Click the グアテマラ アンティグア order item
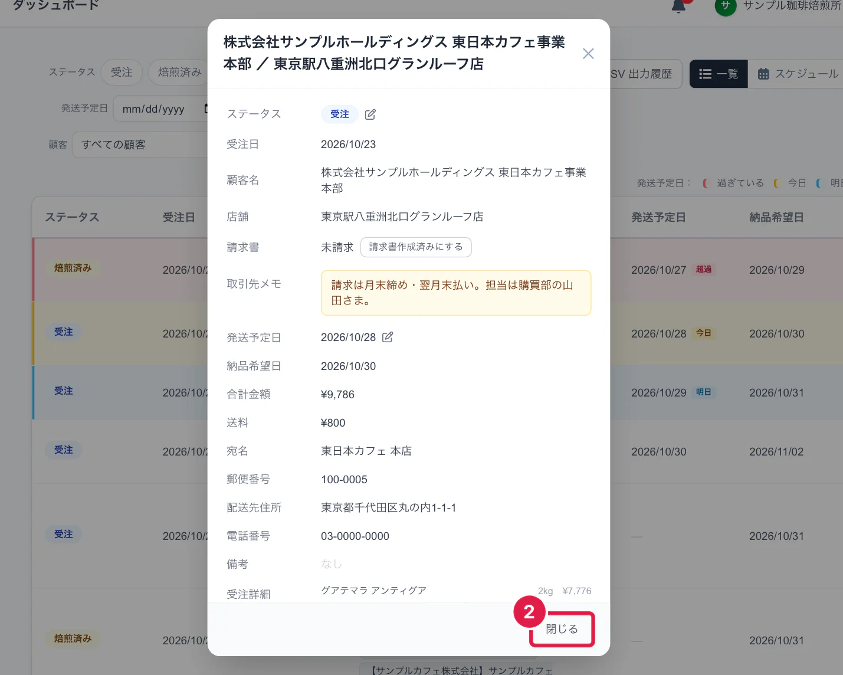Screen dimensions: 843x675 [x=373, y=591]
